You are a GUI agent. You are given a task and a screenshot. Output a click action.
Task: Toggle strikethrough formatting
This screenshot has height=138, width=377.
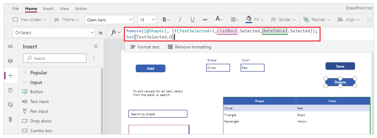(205, 19)
